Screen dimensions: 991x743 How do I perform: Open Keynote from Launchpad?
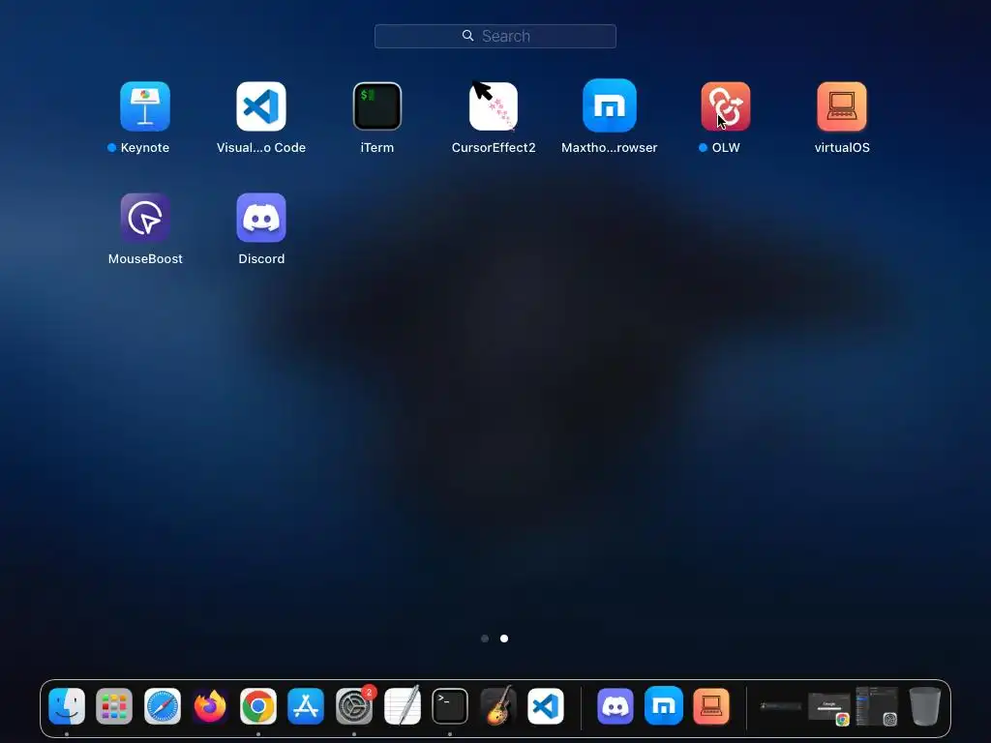(x=145, y=106)
